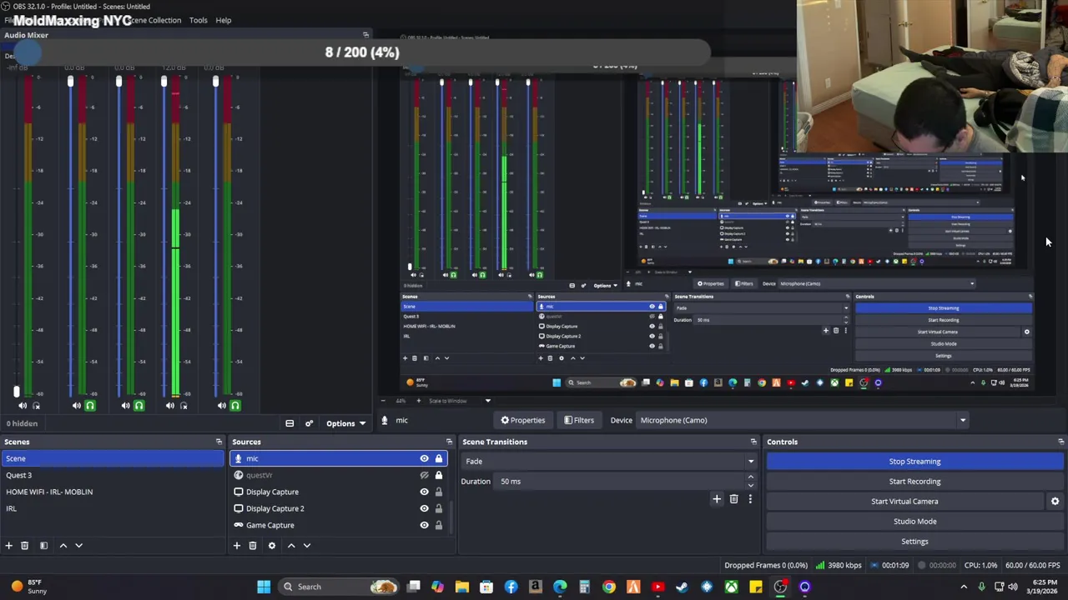Open Xbox app from taskbar

pos(731,587)
